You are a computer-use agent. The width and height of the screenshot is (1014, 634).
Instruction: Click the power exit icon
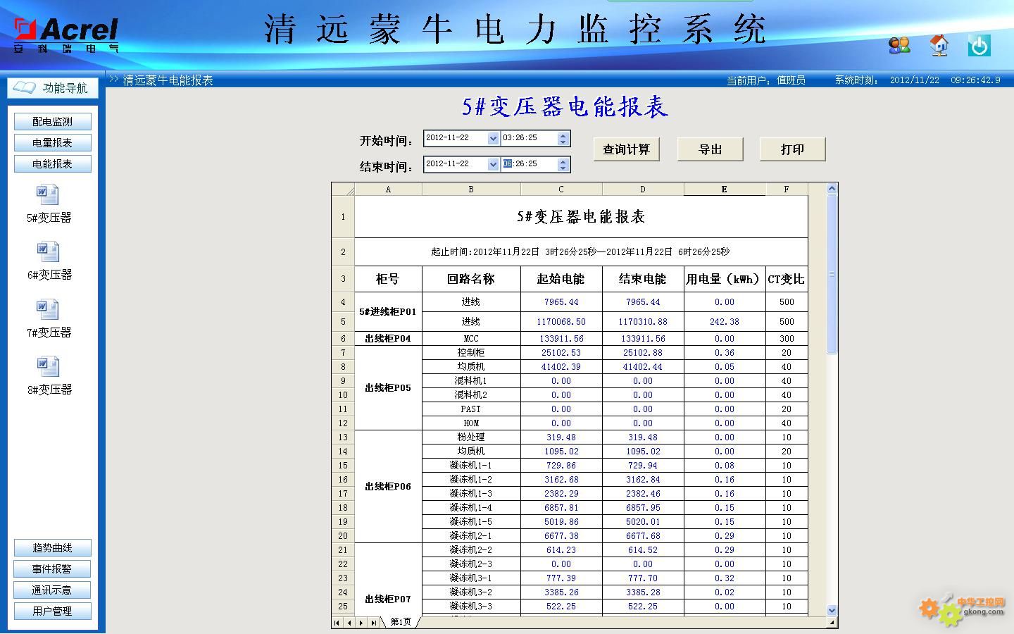[x=979, y=46]
